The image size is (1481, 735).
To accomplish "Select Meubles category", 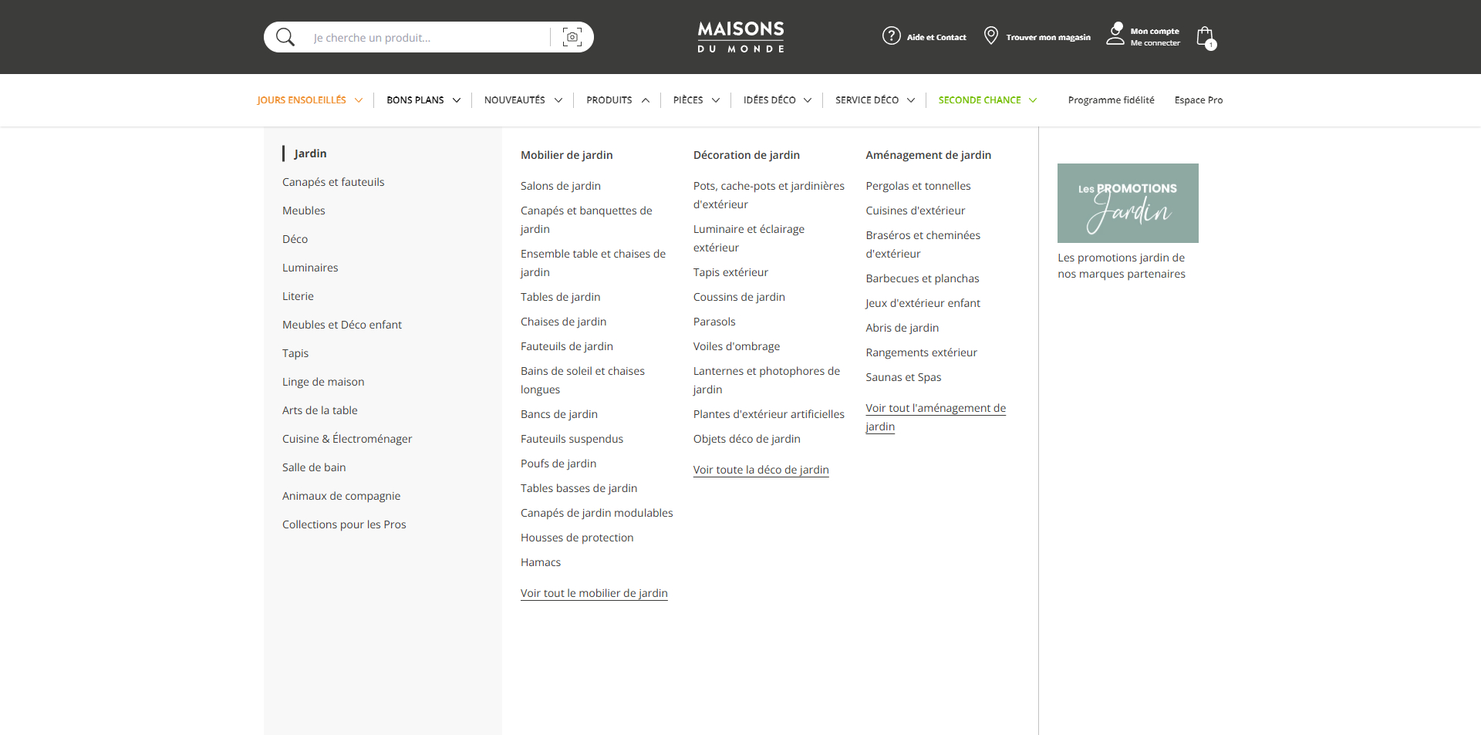I will (x=304, y=211).
